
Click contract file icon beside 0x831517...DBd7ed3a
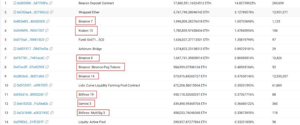pos(15,49)
